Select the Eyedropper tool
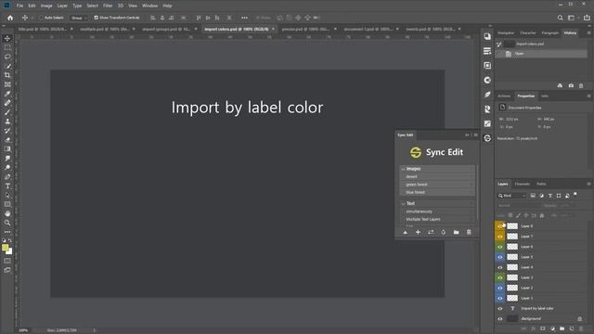 [7, 94]
